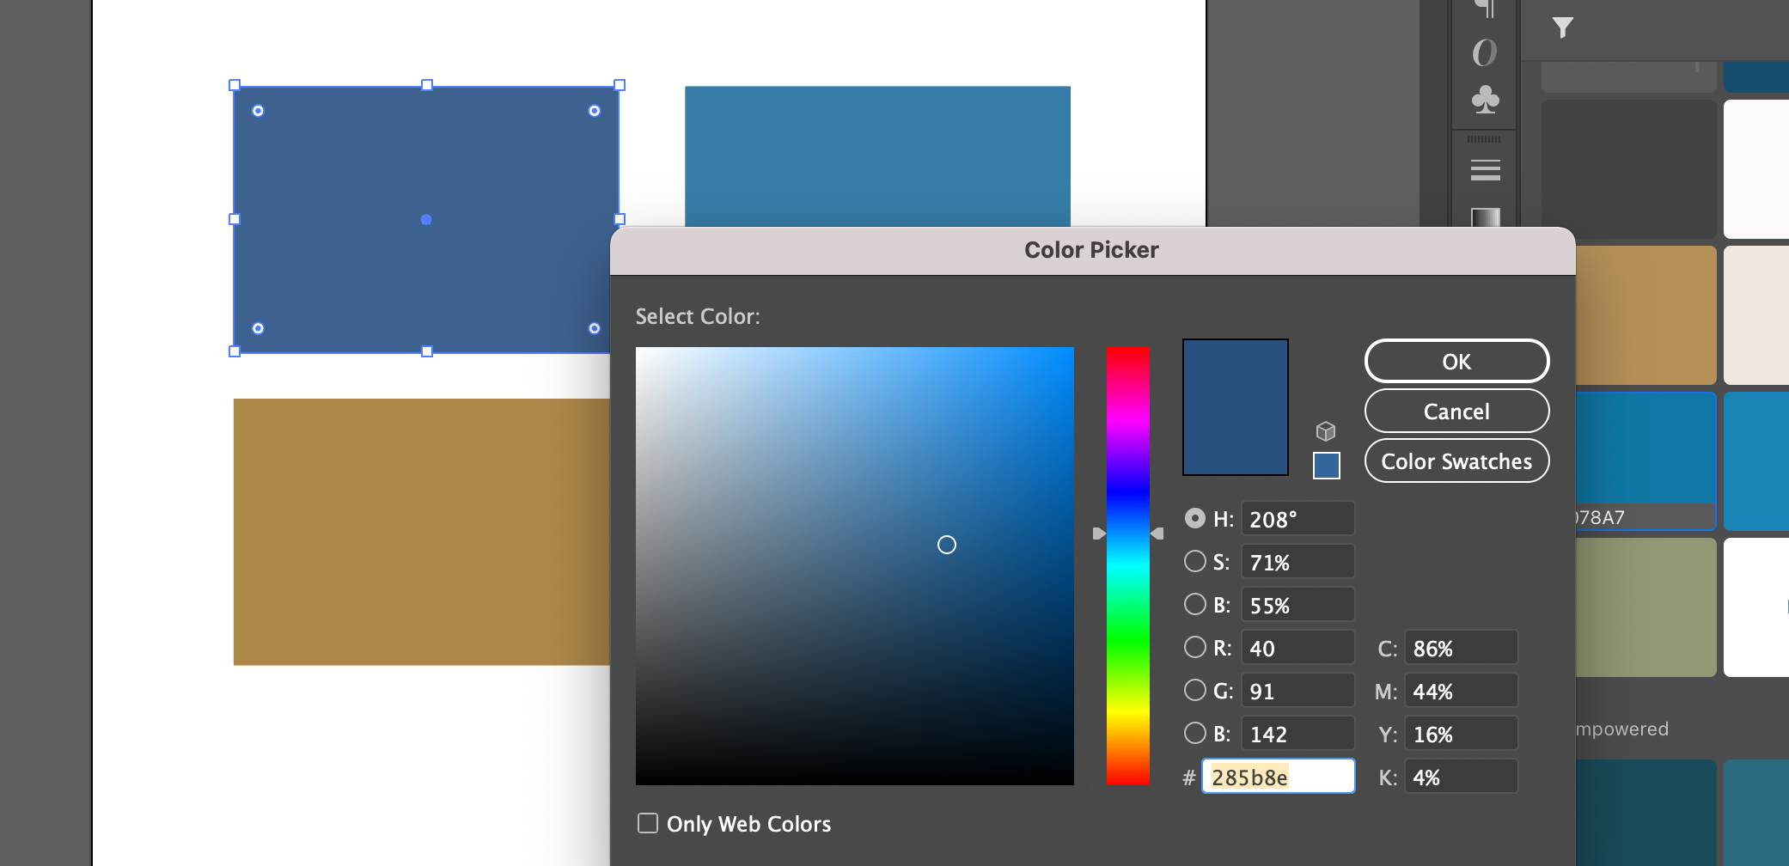Enable the Only Web Colors checkbox
This screenshot has width=1789, height=866.
click(x=647, y=823)
